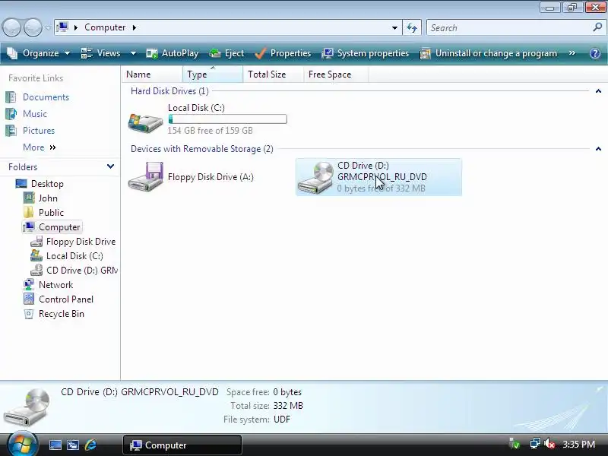This screenshot has height=456, width=608.
Task: Open the address bar history dropdown
Action: click(x=394, y=28)
